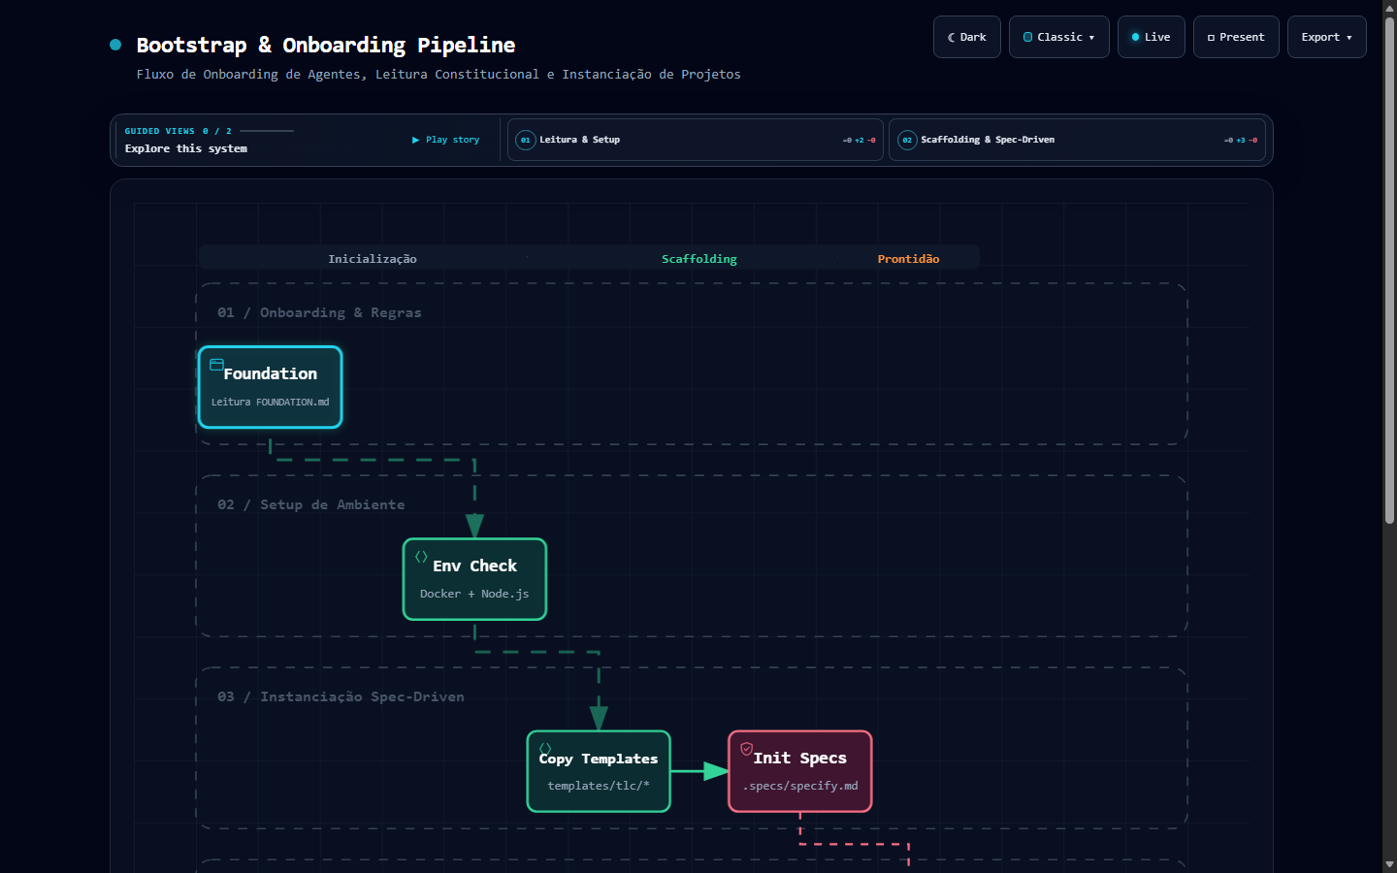Click group label 01 / Onboarding & Regras

point(319,312)
